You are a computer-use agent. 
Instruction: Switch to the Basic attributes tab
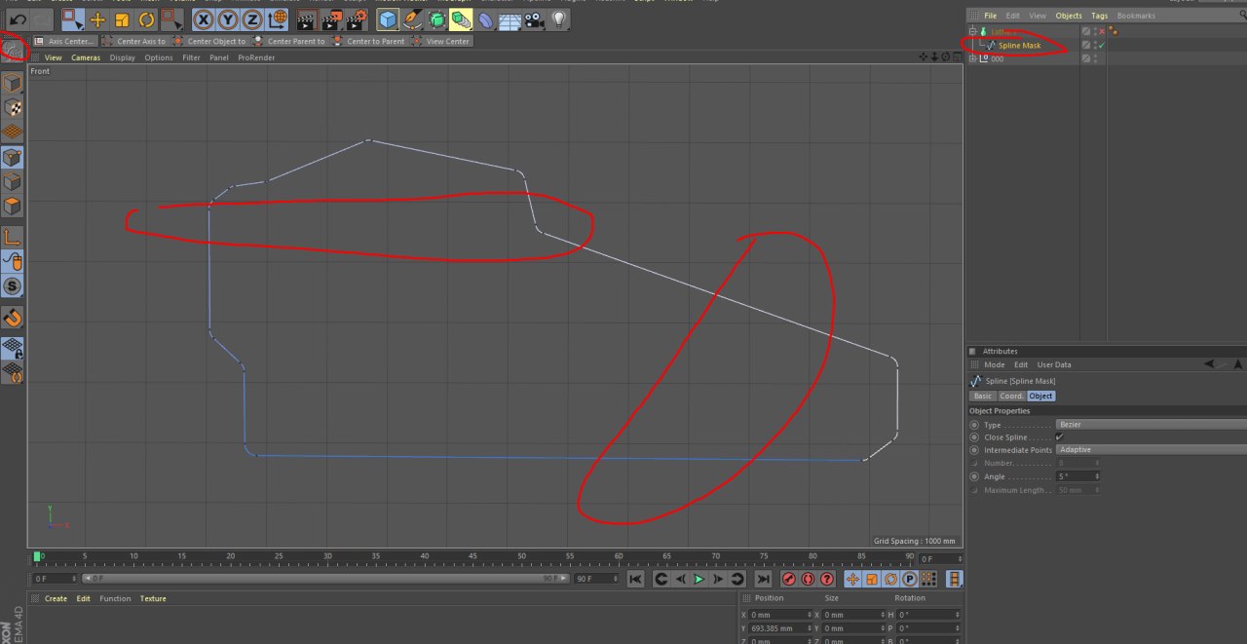(x=982, y=396)
